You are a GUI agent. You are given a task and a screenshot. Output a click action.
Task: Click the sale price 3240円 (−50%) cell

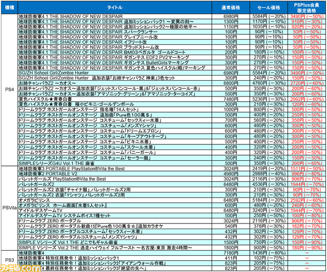(269, 211)
